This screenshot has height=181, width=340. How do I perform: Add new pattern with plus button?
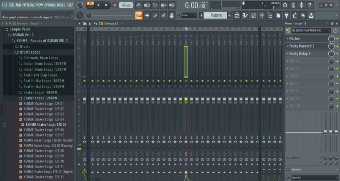pyautogui.click(x=229, y=15)
